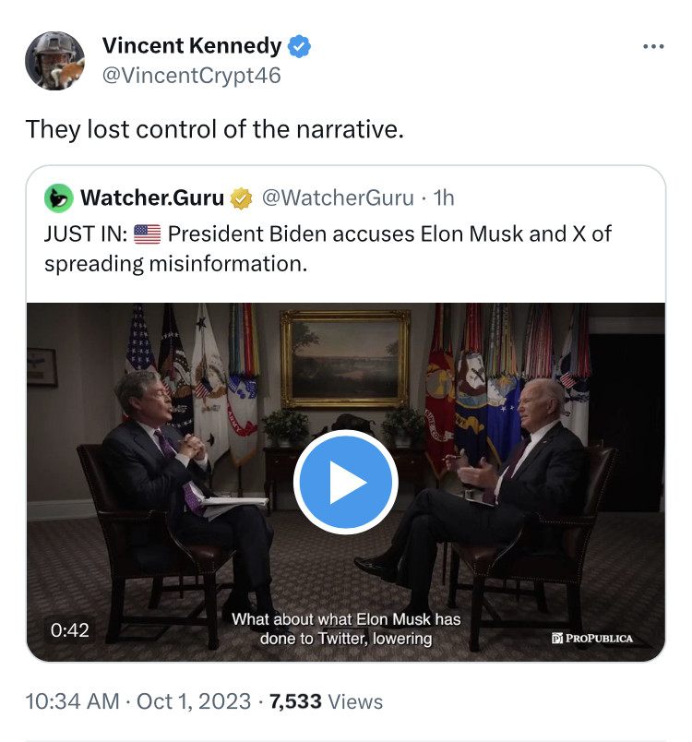This screenshot has width=692, height=742.
Task: Click the quoted tweet's 1h timestamp
Action: (443, 197)
